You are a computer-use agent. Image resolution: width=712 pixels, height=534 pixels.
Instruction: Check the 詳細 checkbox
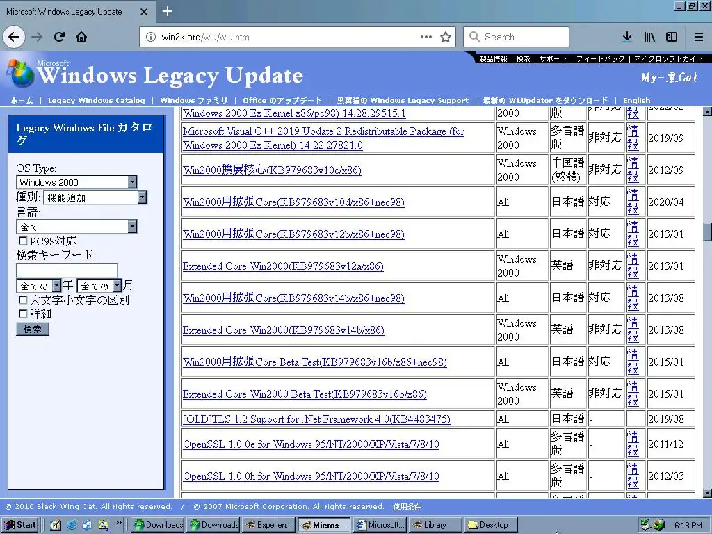pos(23,314)
